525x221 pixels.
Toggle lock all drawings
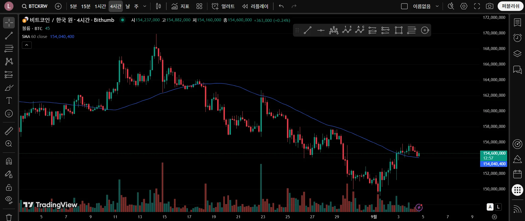tap(9, 187)
